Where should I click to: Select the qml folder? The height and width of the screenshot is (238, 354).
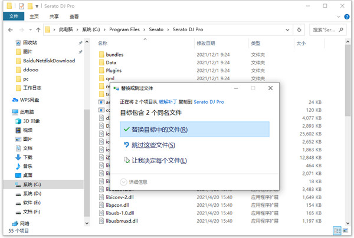110,78
